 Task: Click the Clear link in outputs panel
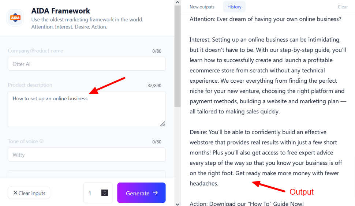[x=343, y=7]
